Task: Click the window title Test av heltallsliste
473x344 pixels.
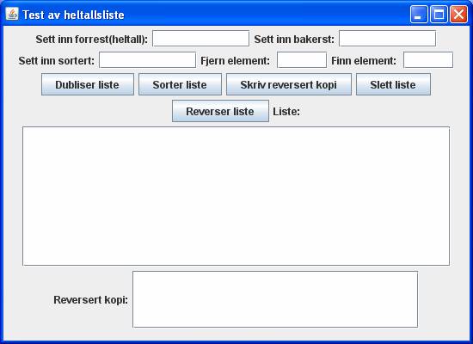Action: (73, 15)
